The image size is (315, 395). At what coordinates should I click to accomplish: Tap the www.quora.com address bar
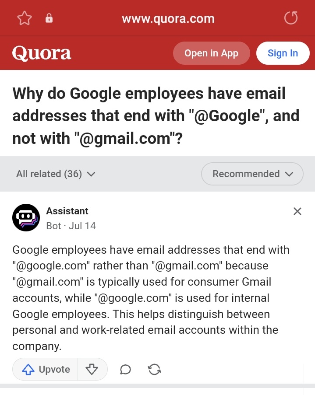tap(168, 19)
